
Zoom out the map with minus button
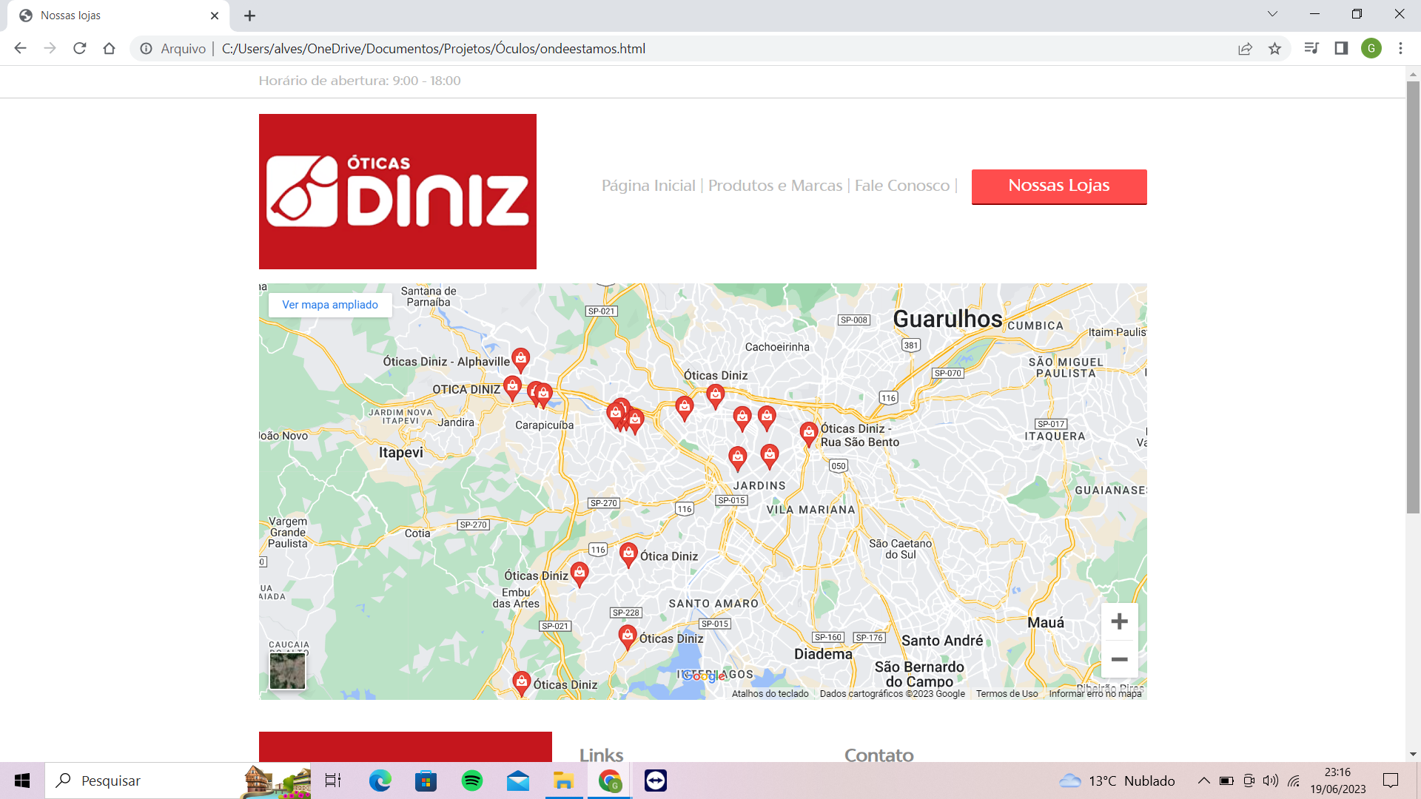pyautogui.click(x=1119, y=659)
